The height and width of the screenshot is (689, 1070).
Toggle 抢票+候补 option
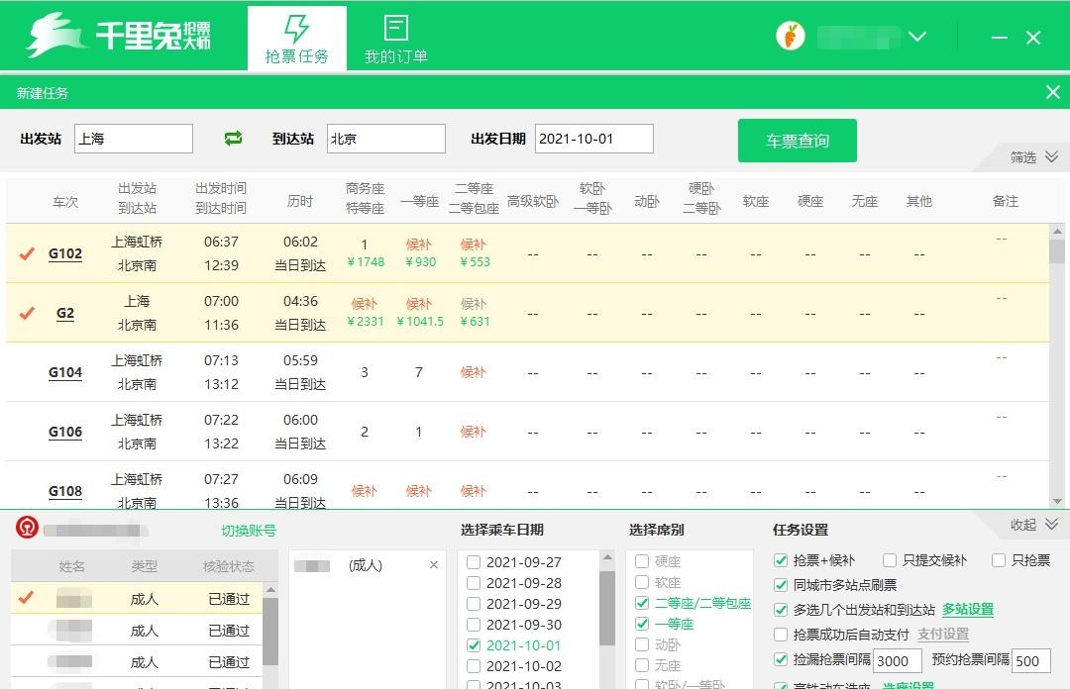coord(781,560)
